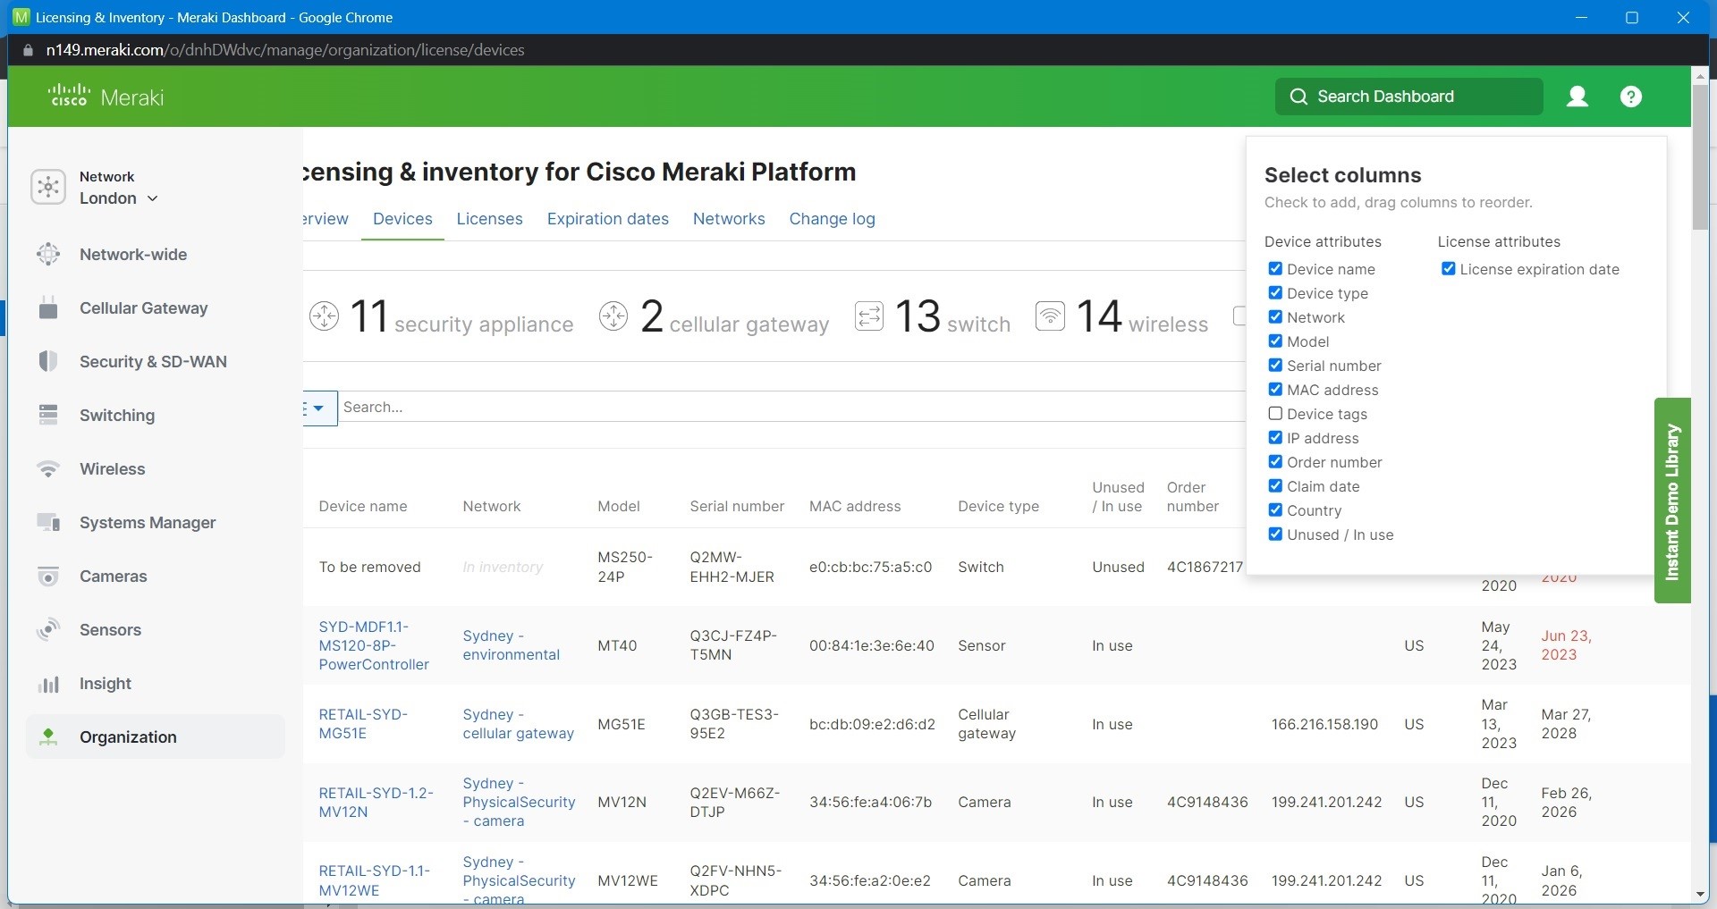Open the Wireless section
The height and width of the screenshot is (909, 1717).
[112, 469]
